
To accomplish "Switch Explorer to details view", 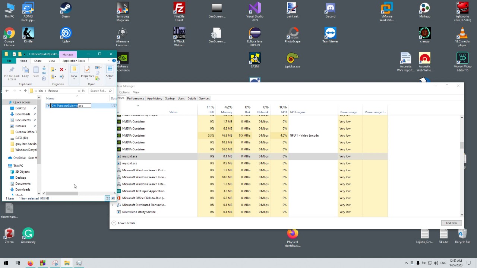I will coord(107,198).
